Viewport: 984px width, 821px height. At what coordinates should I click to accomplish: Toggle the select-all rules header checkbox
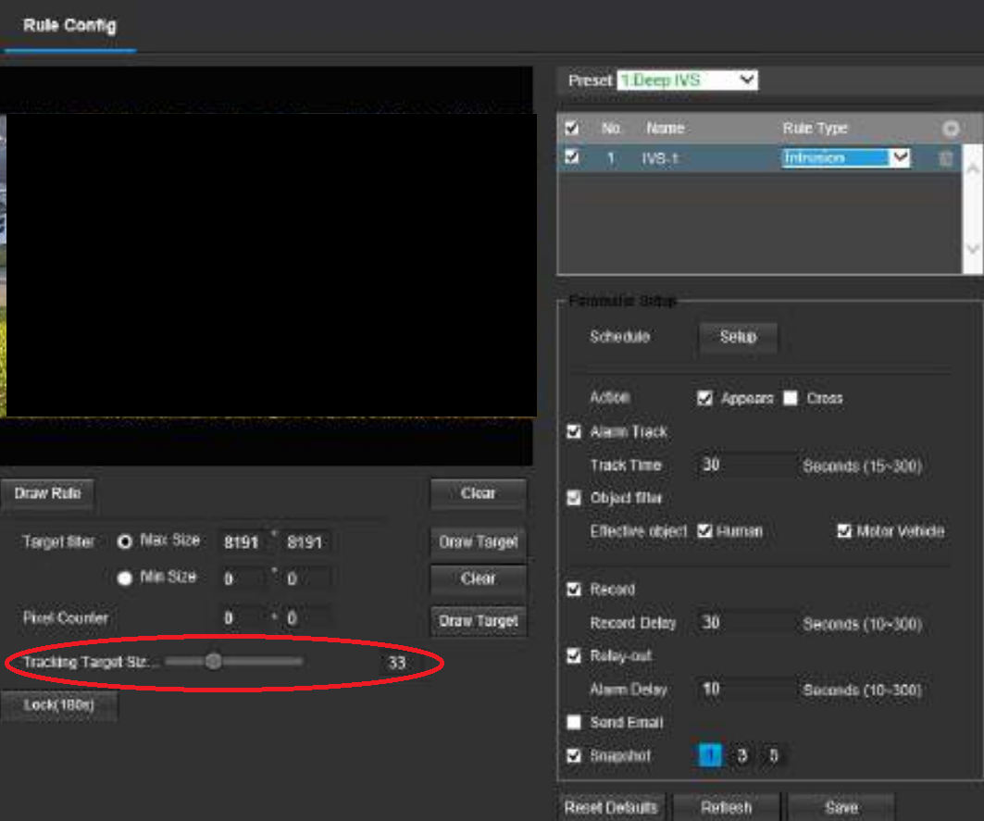pyautogui.click(x=572, y=128)
